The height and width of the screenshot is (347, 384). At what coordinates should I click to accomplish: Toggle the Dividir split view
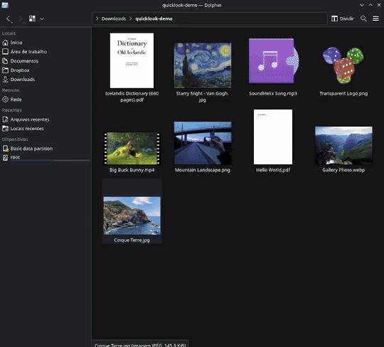click(342, 18)
